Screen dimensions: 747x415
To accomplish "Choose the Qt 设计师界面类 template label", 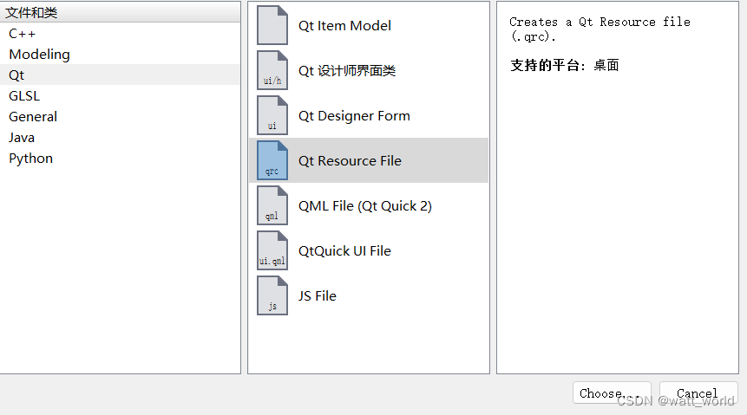I will pos(347,71).
